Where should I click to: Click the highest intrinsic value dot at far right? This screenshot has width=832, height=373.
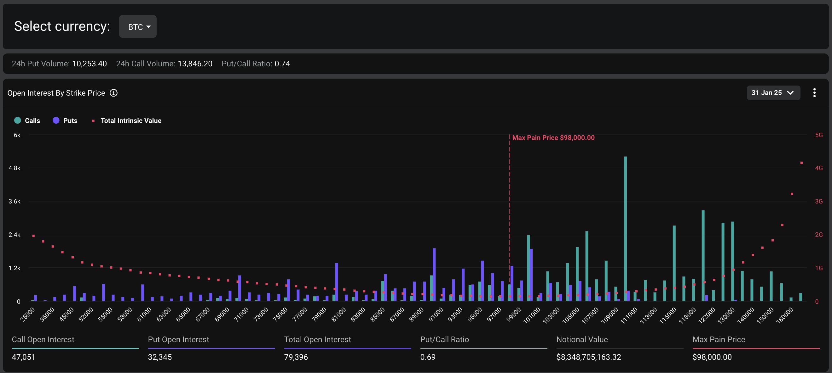click(x=801, y=163)
